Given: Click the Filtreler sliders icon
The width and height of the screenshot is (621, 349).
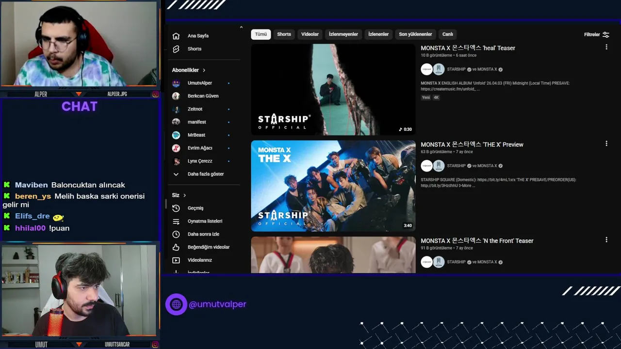Looking at the screenshot, I should 605,34.
